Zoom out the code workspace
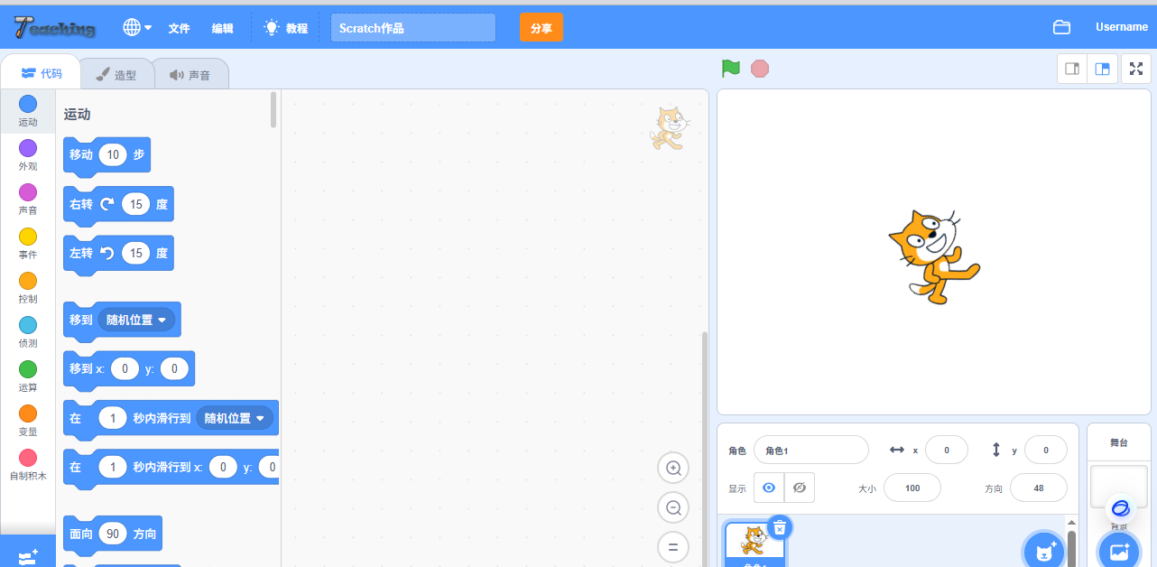The height and width of the screenshot is (567, 1157). coord(673,507)
